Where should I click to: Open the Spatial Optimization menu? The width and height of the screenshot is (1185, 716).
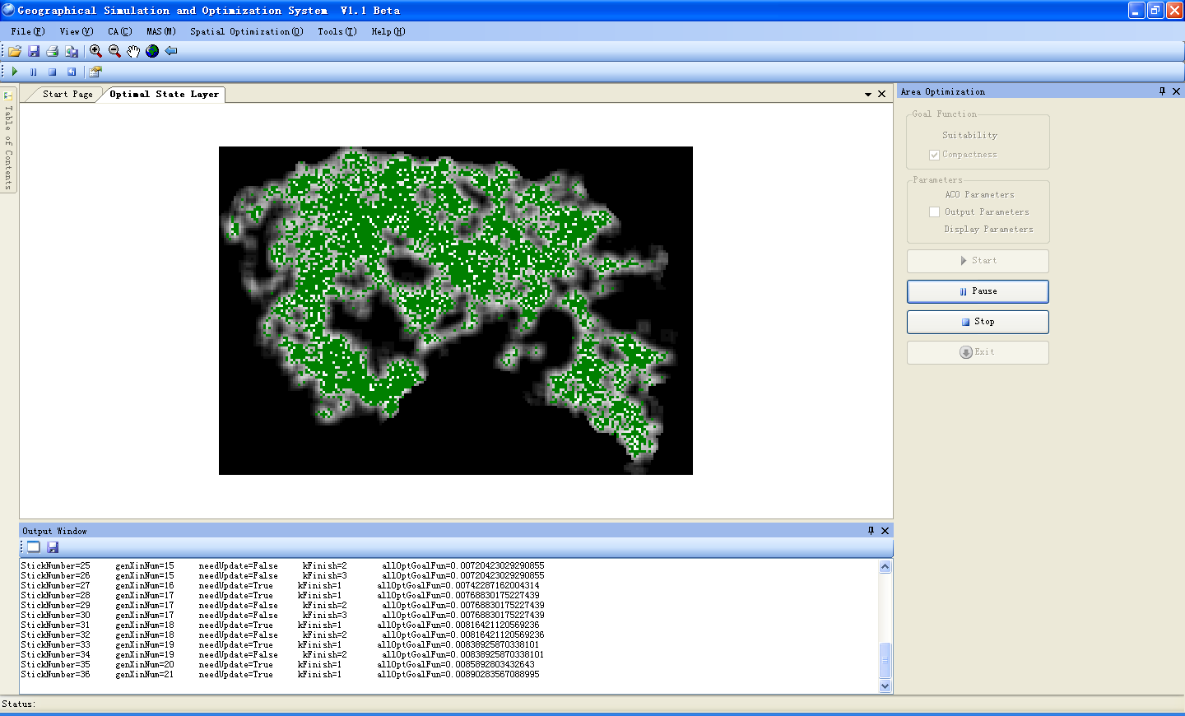pyautogui.click(x=246, y=31)
